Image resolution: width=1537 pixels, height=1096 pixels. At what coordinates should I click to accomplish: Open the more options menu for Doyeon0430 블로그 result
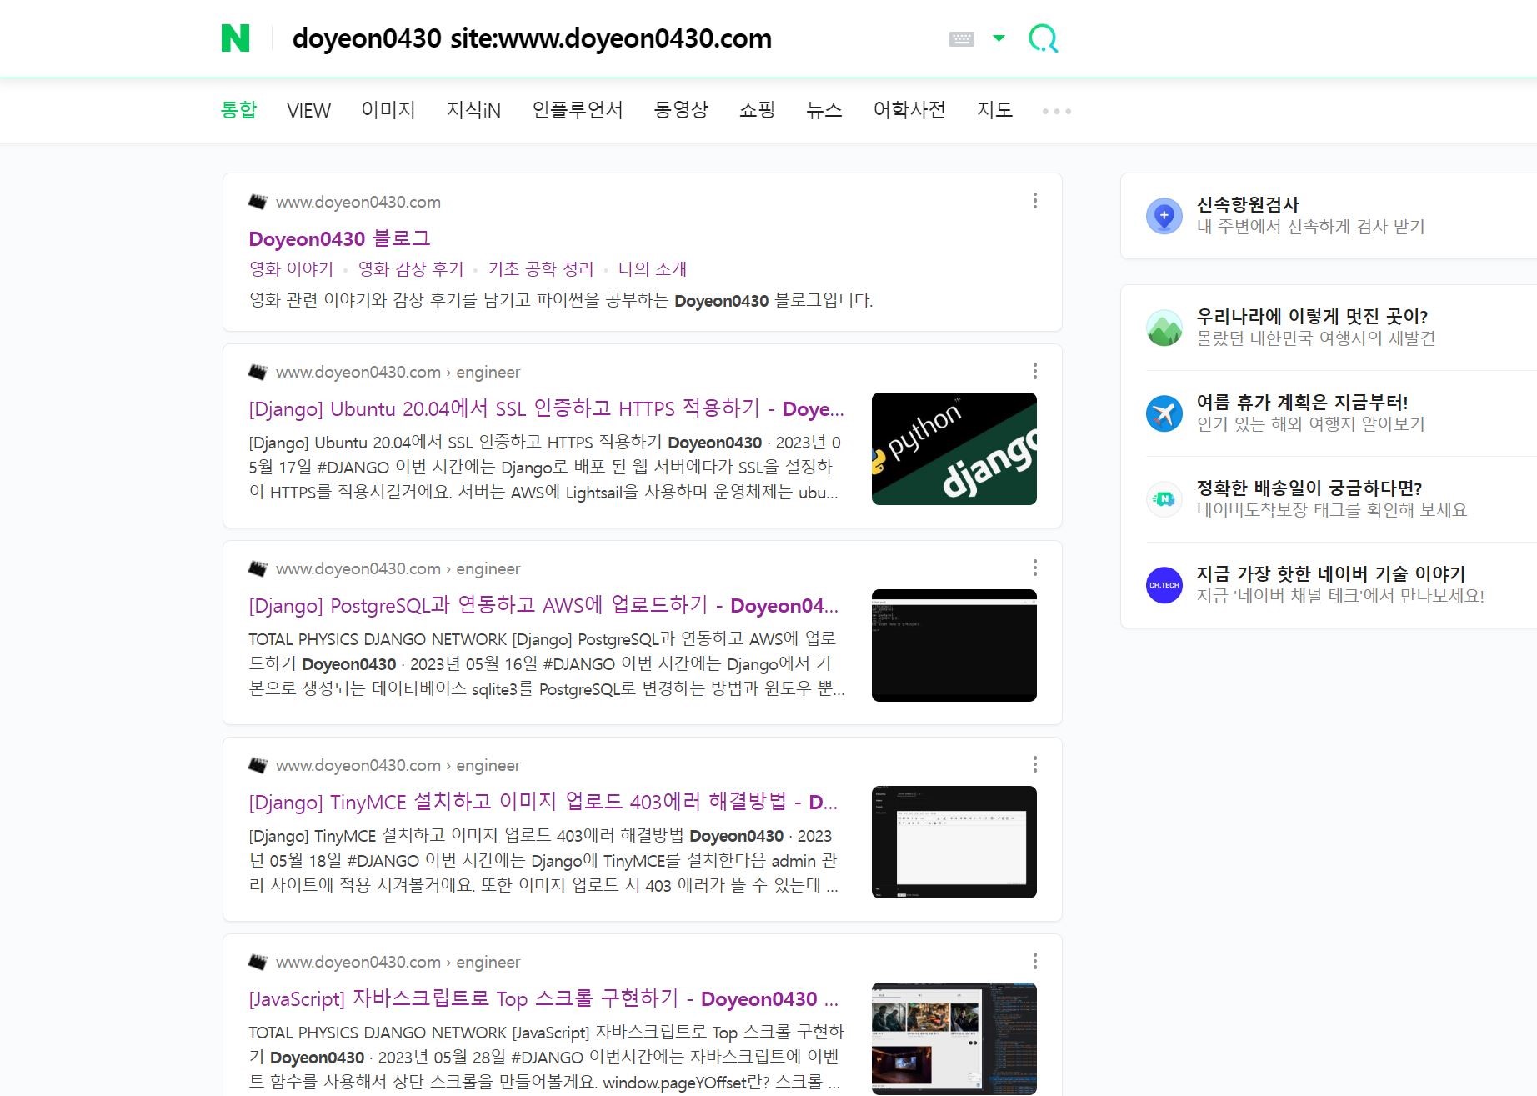[x=1034, y=201]
